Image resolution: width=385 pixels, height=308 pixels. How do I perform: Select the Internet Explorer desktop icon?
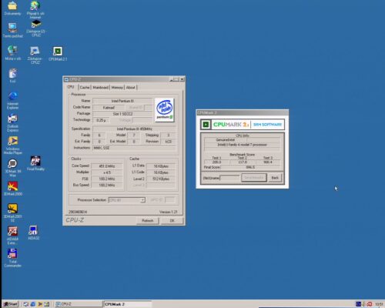(x=12, y=100)
